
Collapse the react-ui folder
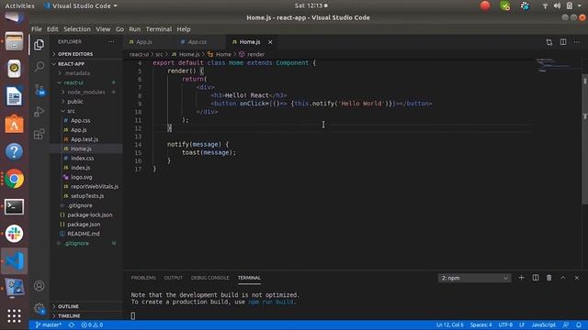pos(86,82)
